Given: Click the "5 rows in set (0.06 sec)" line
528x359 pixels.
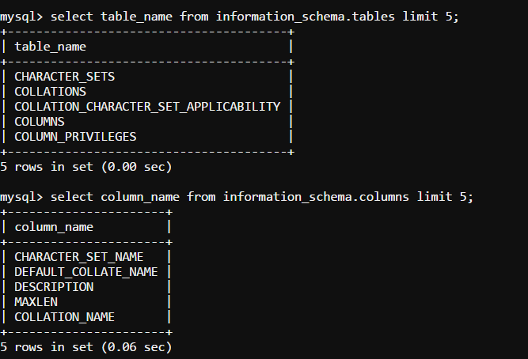Looking at the screenshot, I should pyautogui.click(x=86, y=347).
